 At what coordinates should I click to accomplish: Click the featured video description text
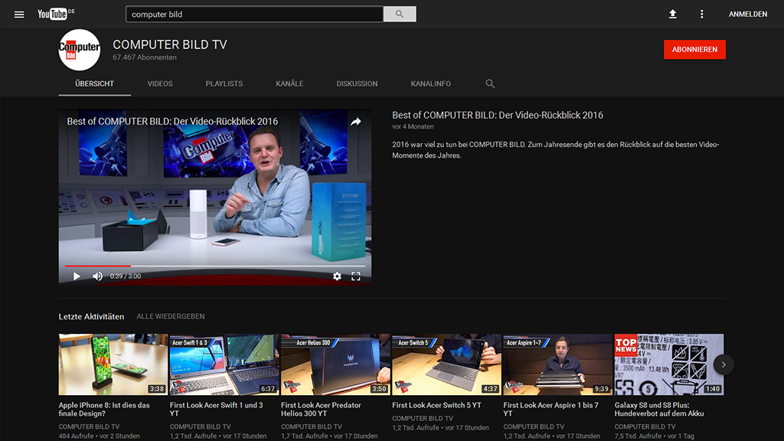[x=556, y=150]
